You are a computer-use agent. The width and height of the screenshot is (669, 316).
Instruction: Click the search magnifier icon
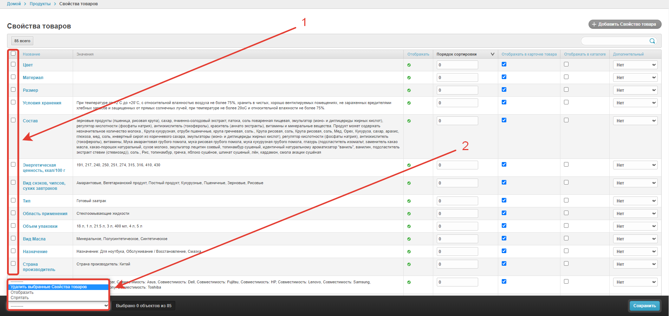pyautogui.click(x=652, y=41)
